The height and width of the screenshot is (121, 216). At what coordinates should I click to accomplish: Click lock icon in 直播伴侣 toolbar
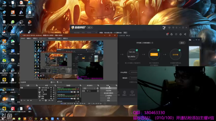[x=172, y=34]
